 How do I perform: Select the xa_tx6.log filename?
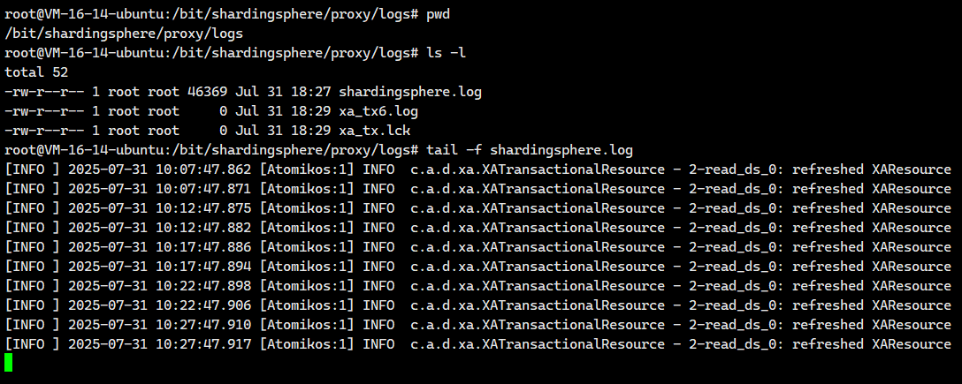pos(378,111)
